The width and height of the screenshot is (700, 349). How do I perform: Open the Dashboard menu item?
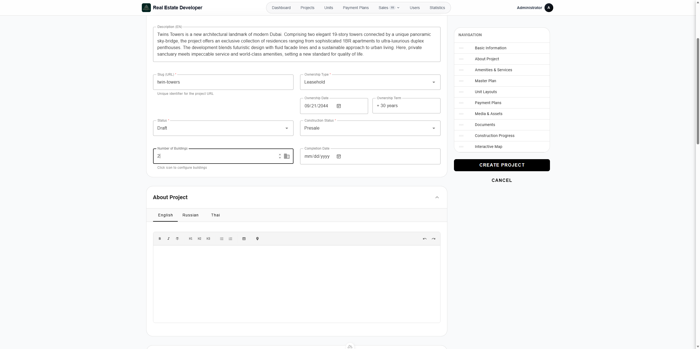tap(281, 8)
